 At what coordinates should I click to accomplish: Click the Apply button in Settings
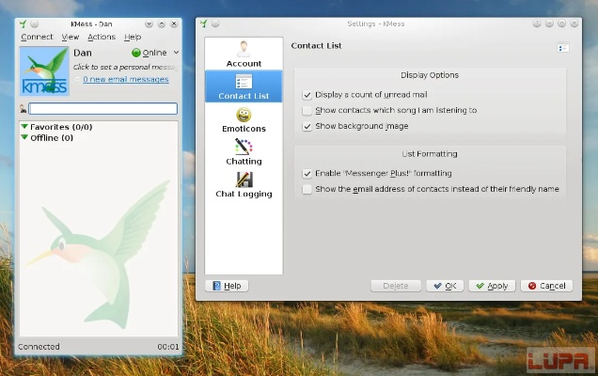point(491,286)
